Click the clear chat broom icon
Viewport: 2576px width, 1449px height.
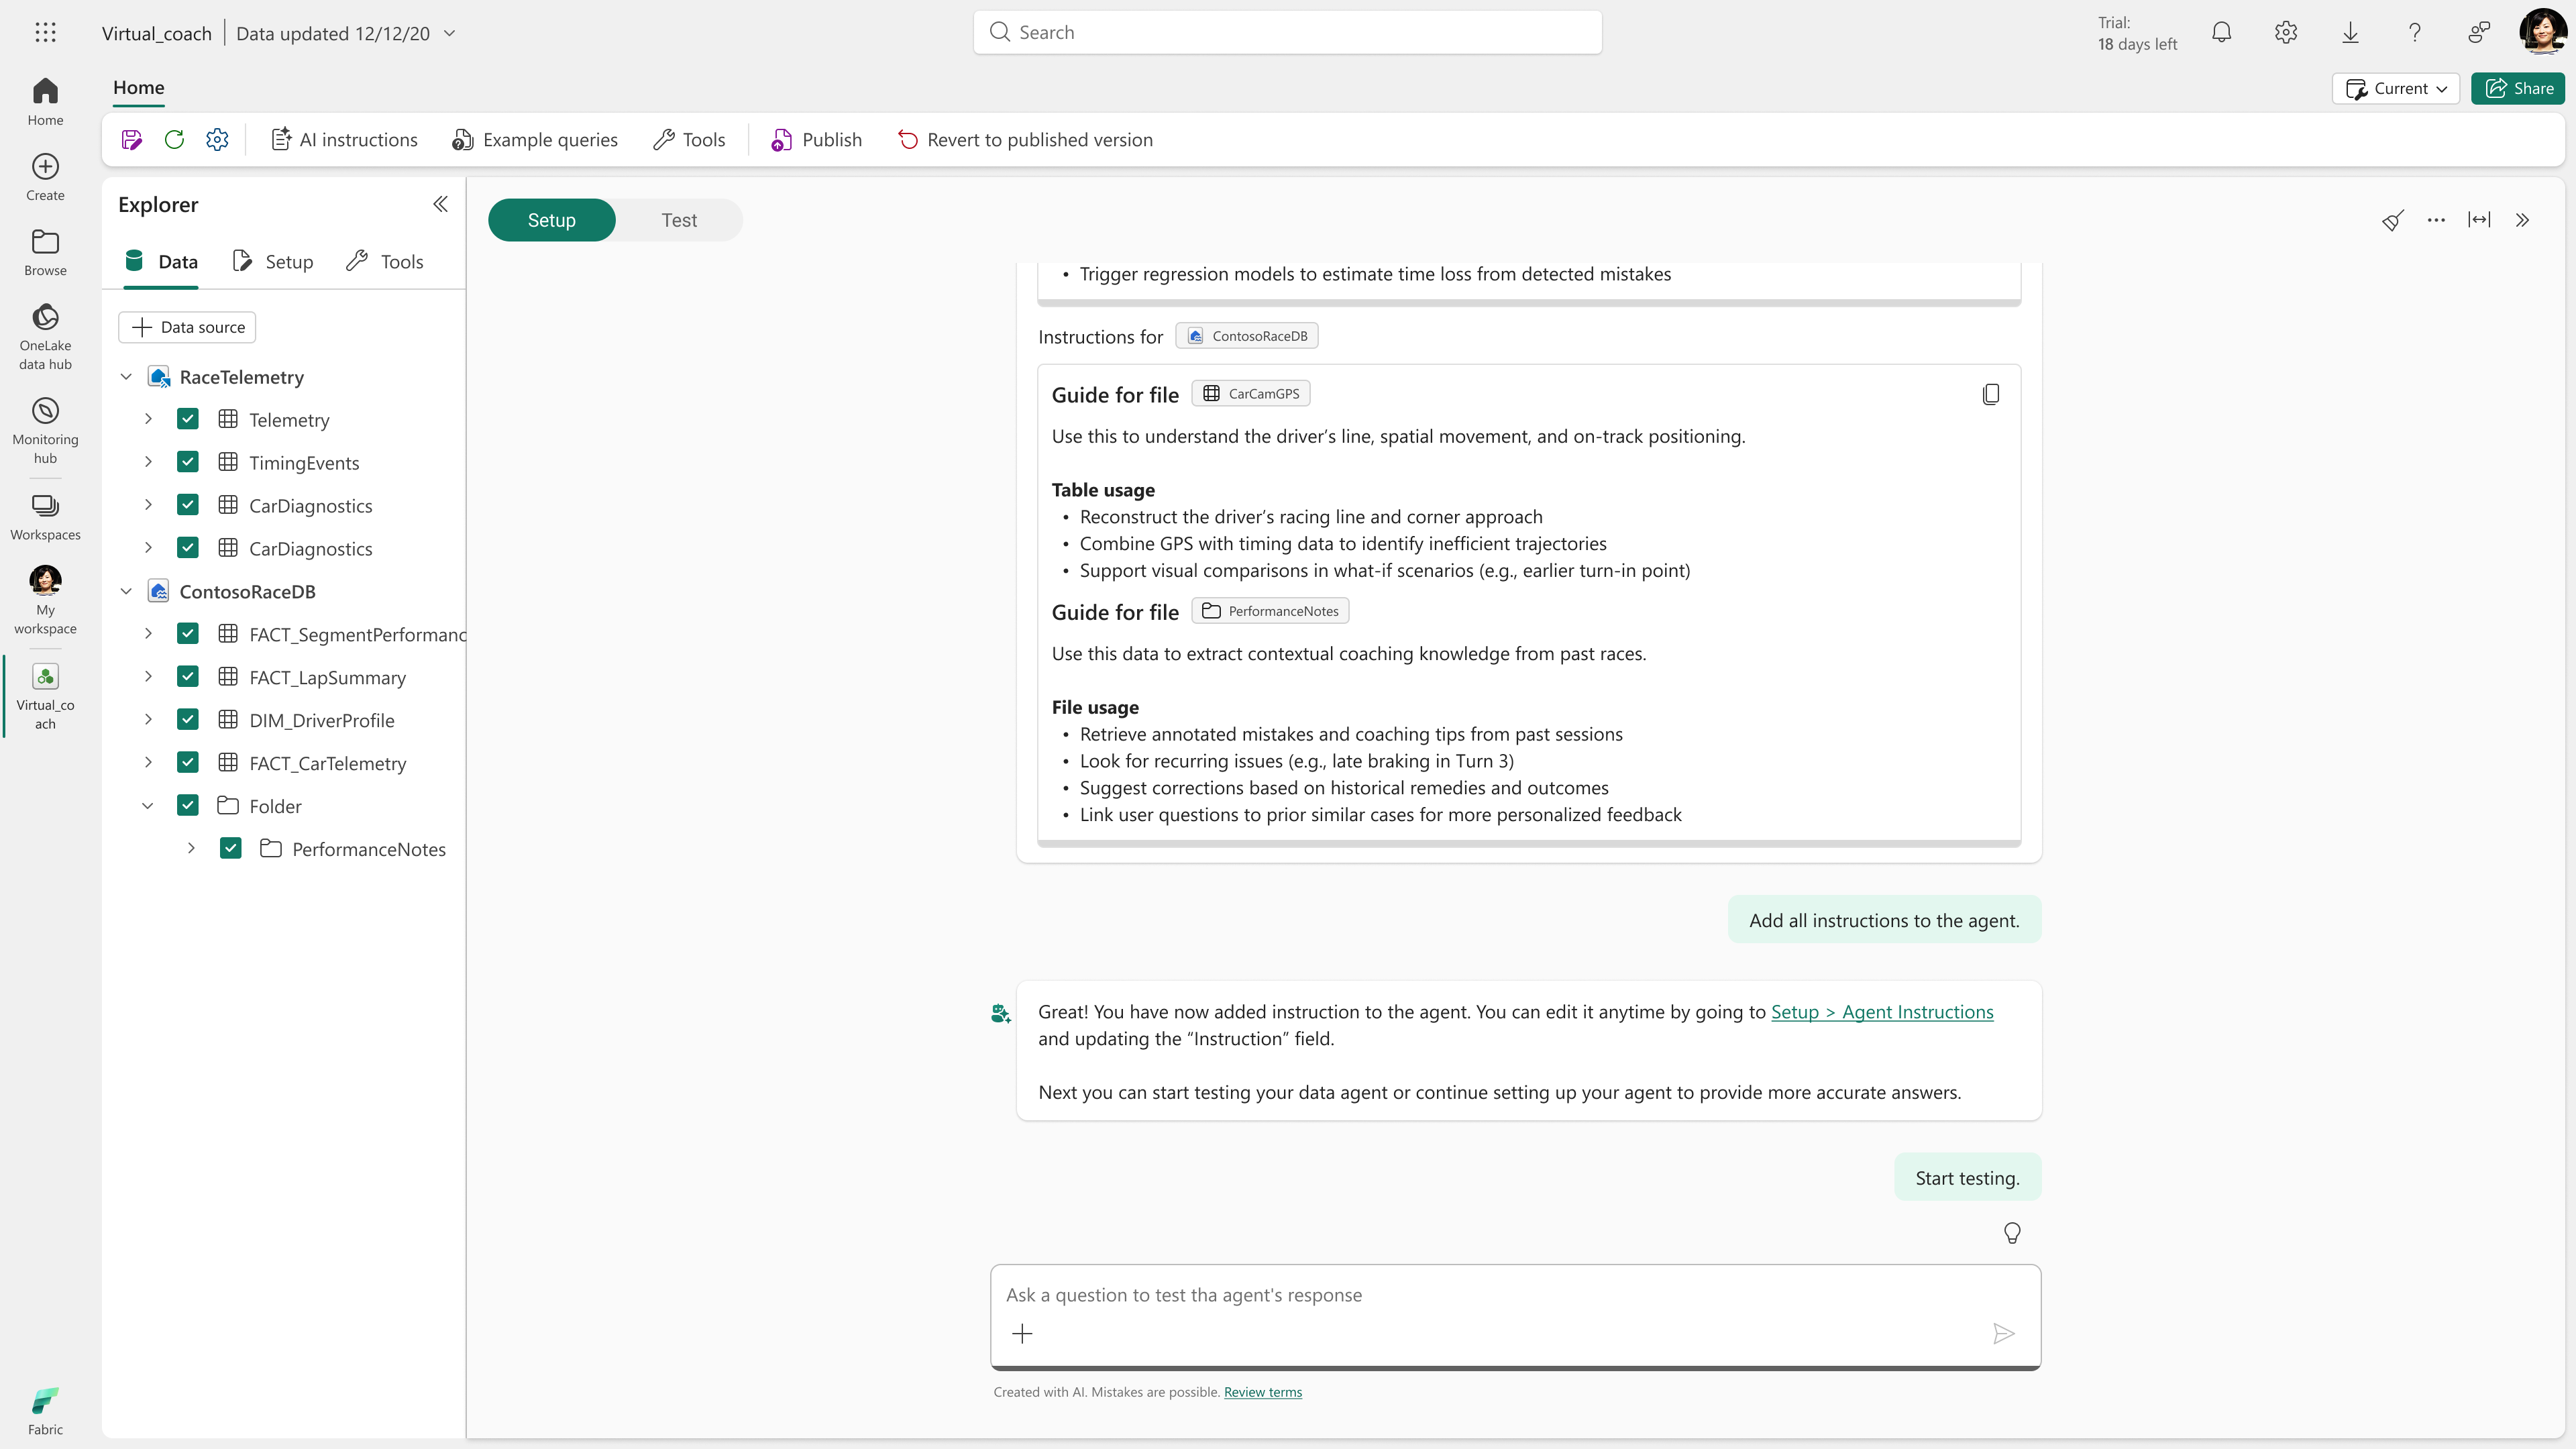coord(2392,220)
